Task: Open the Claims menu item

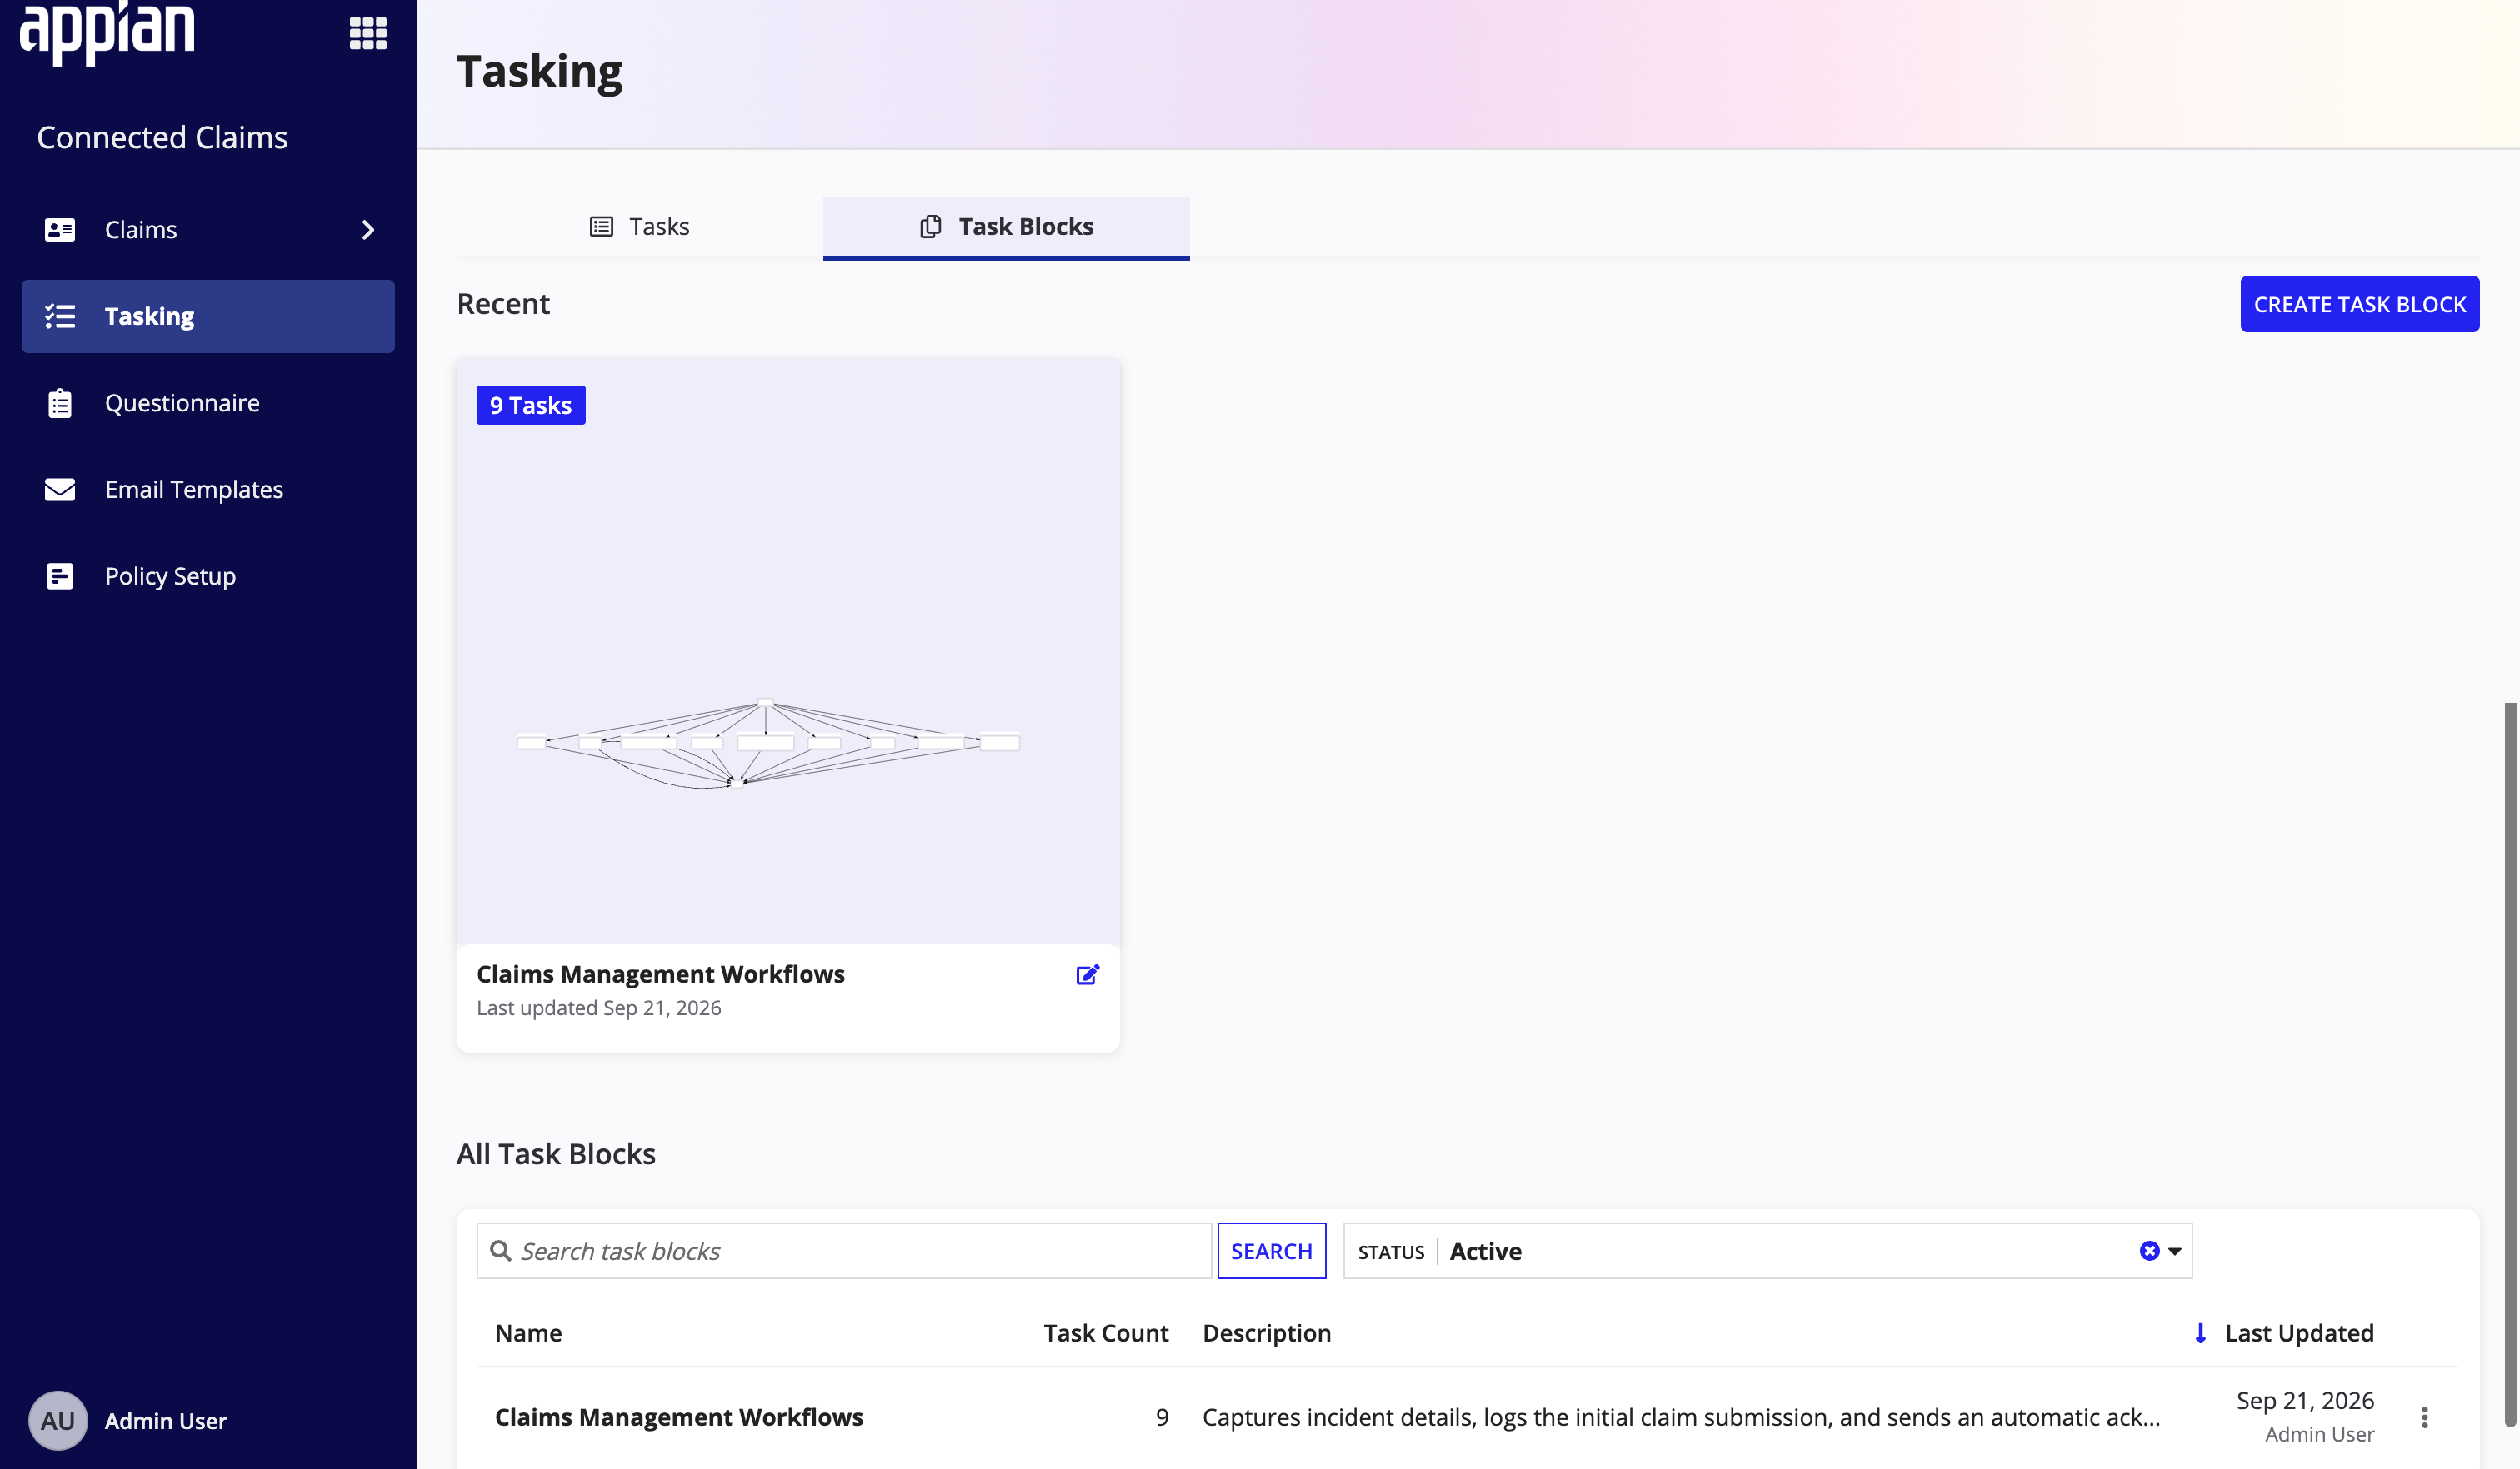Action: point(208,230)
